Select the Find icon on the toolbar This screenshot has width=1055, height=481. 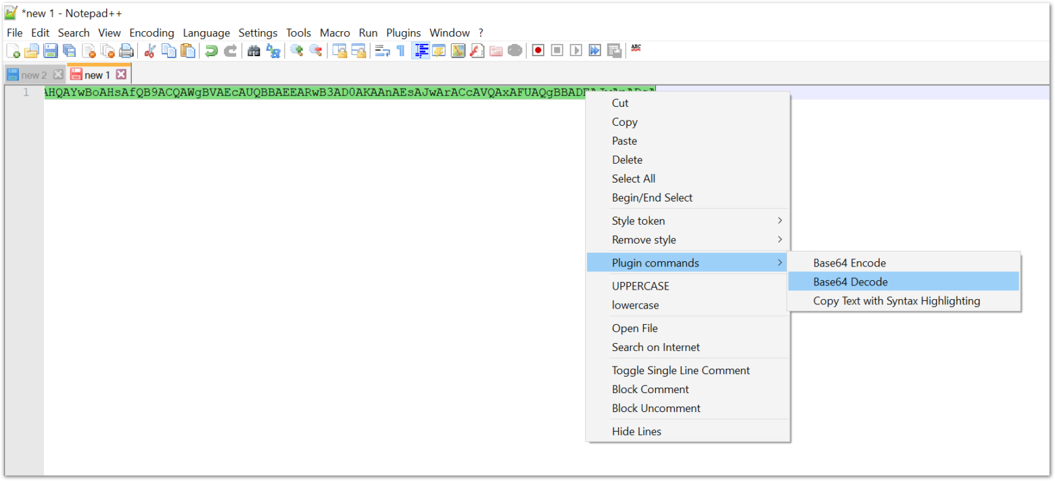tap(254, 50)
